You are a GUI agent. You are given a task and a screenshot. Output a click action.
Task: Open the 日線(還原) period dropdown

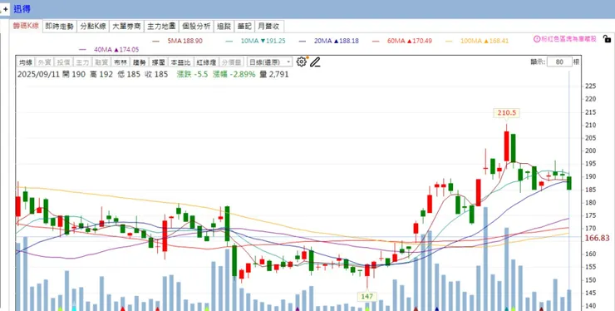click(x=269, y=62)
